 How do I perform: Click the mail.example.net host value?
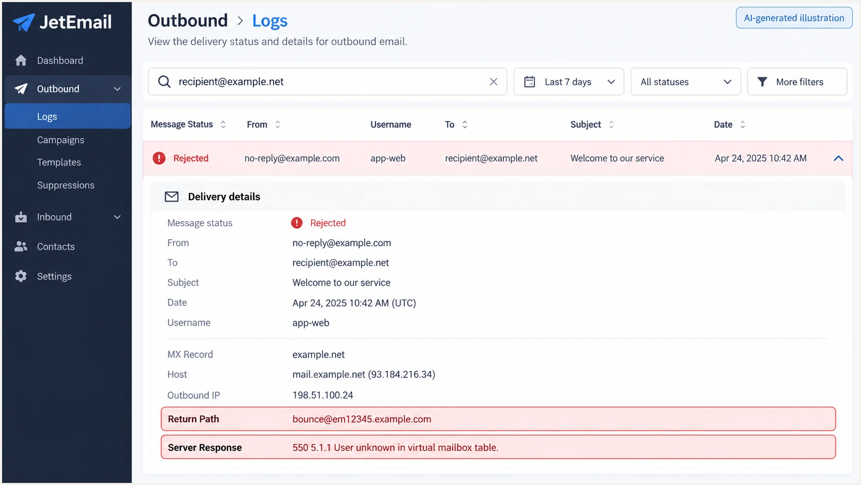[364, 374]
